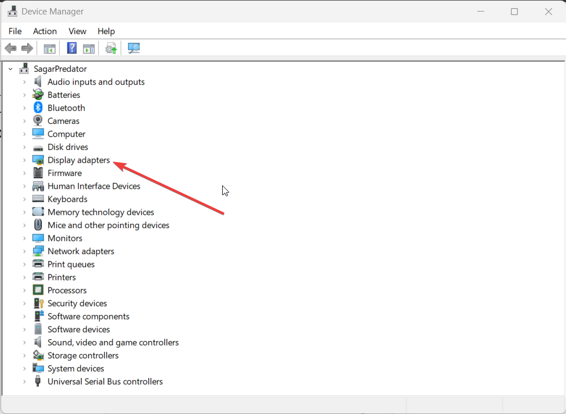Screen dimensions: 566x414
Task: Expand the Bluetooth category chevron
Action: (x=24, y=108)
